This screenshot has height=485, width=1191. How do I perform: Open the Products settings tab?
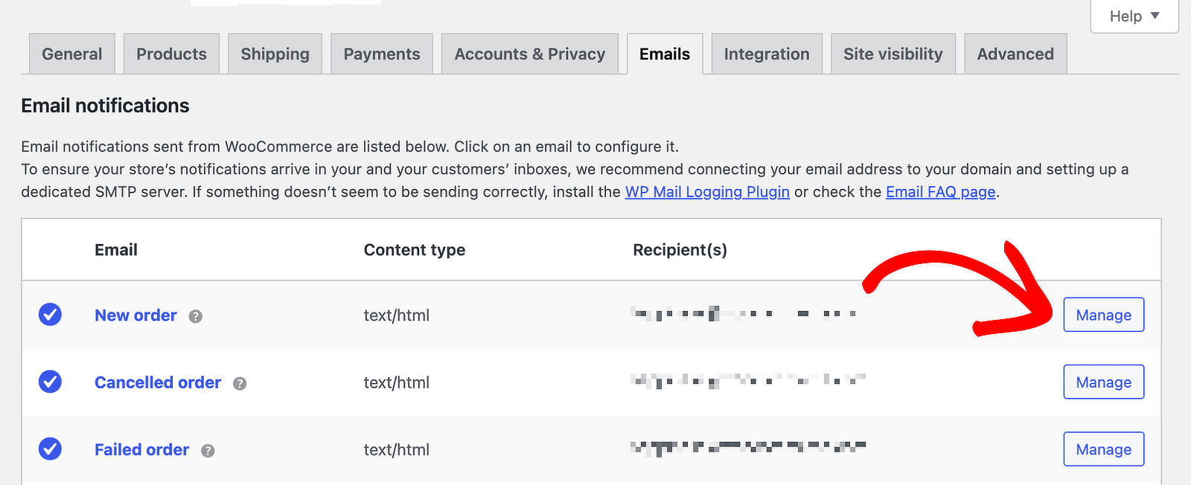171,54
